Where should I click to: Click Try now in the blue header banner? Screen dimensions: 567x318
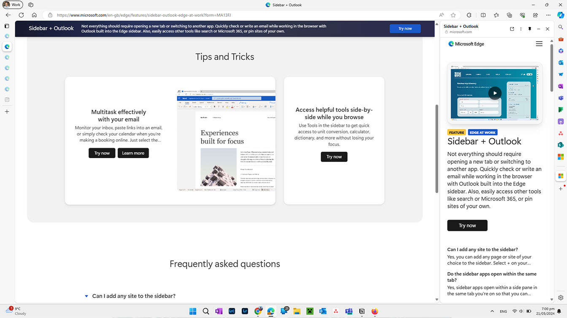(x=405, y=29)
